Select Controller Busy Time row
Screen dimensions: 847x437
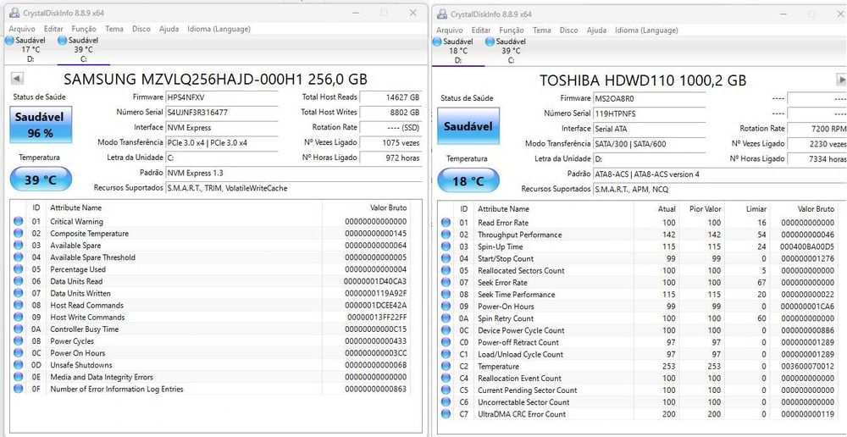(x=211, y=329)
